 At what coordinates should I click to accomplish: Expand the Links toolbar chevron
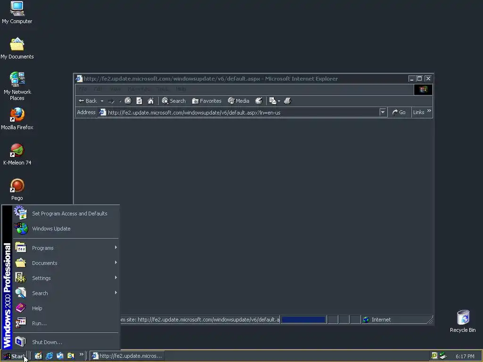(x=429, y=111)
